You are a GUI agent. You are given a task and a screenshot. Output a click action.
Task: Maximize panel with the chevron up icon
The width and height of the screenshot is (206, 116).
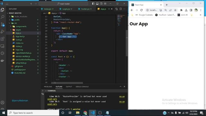click(120, 87)
